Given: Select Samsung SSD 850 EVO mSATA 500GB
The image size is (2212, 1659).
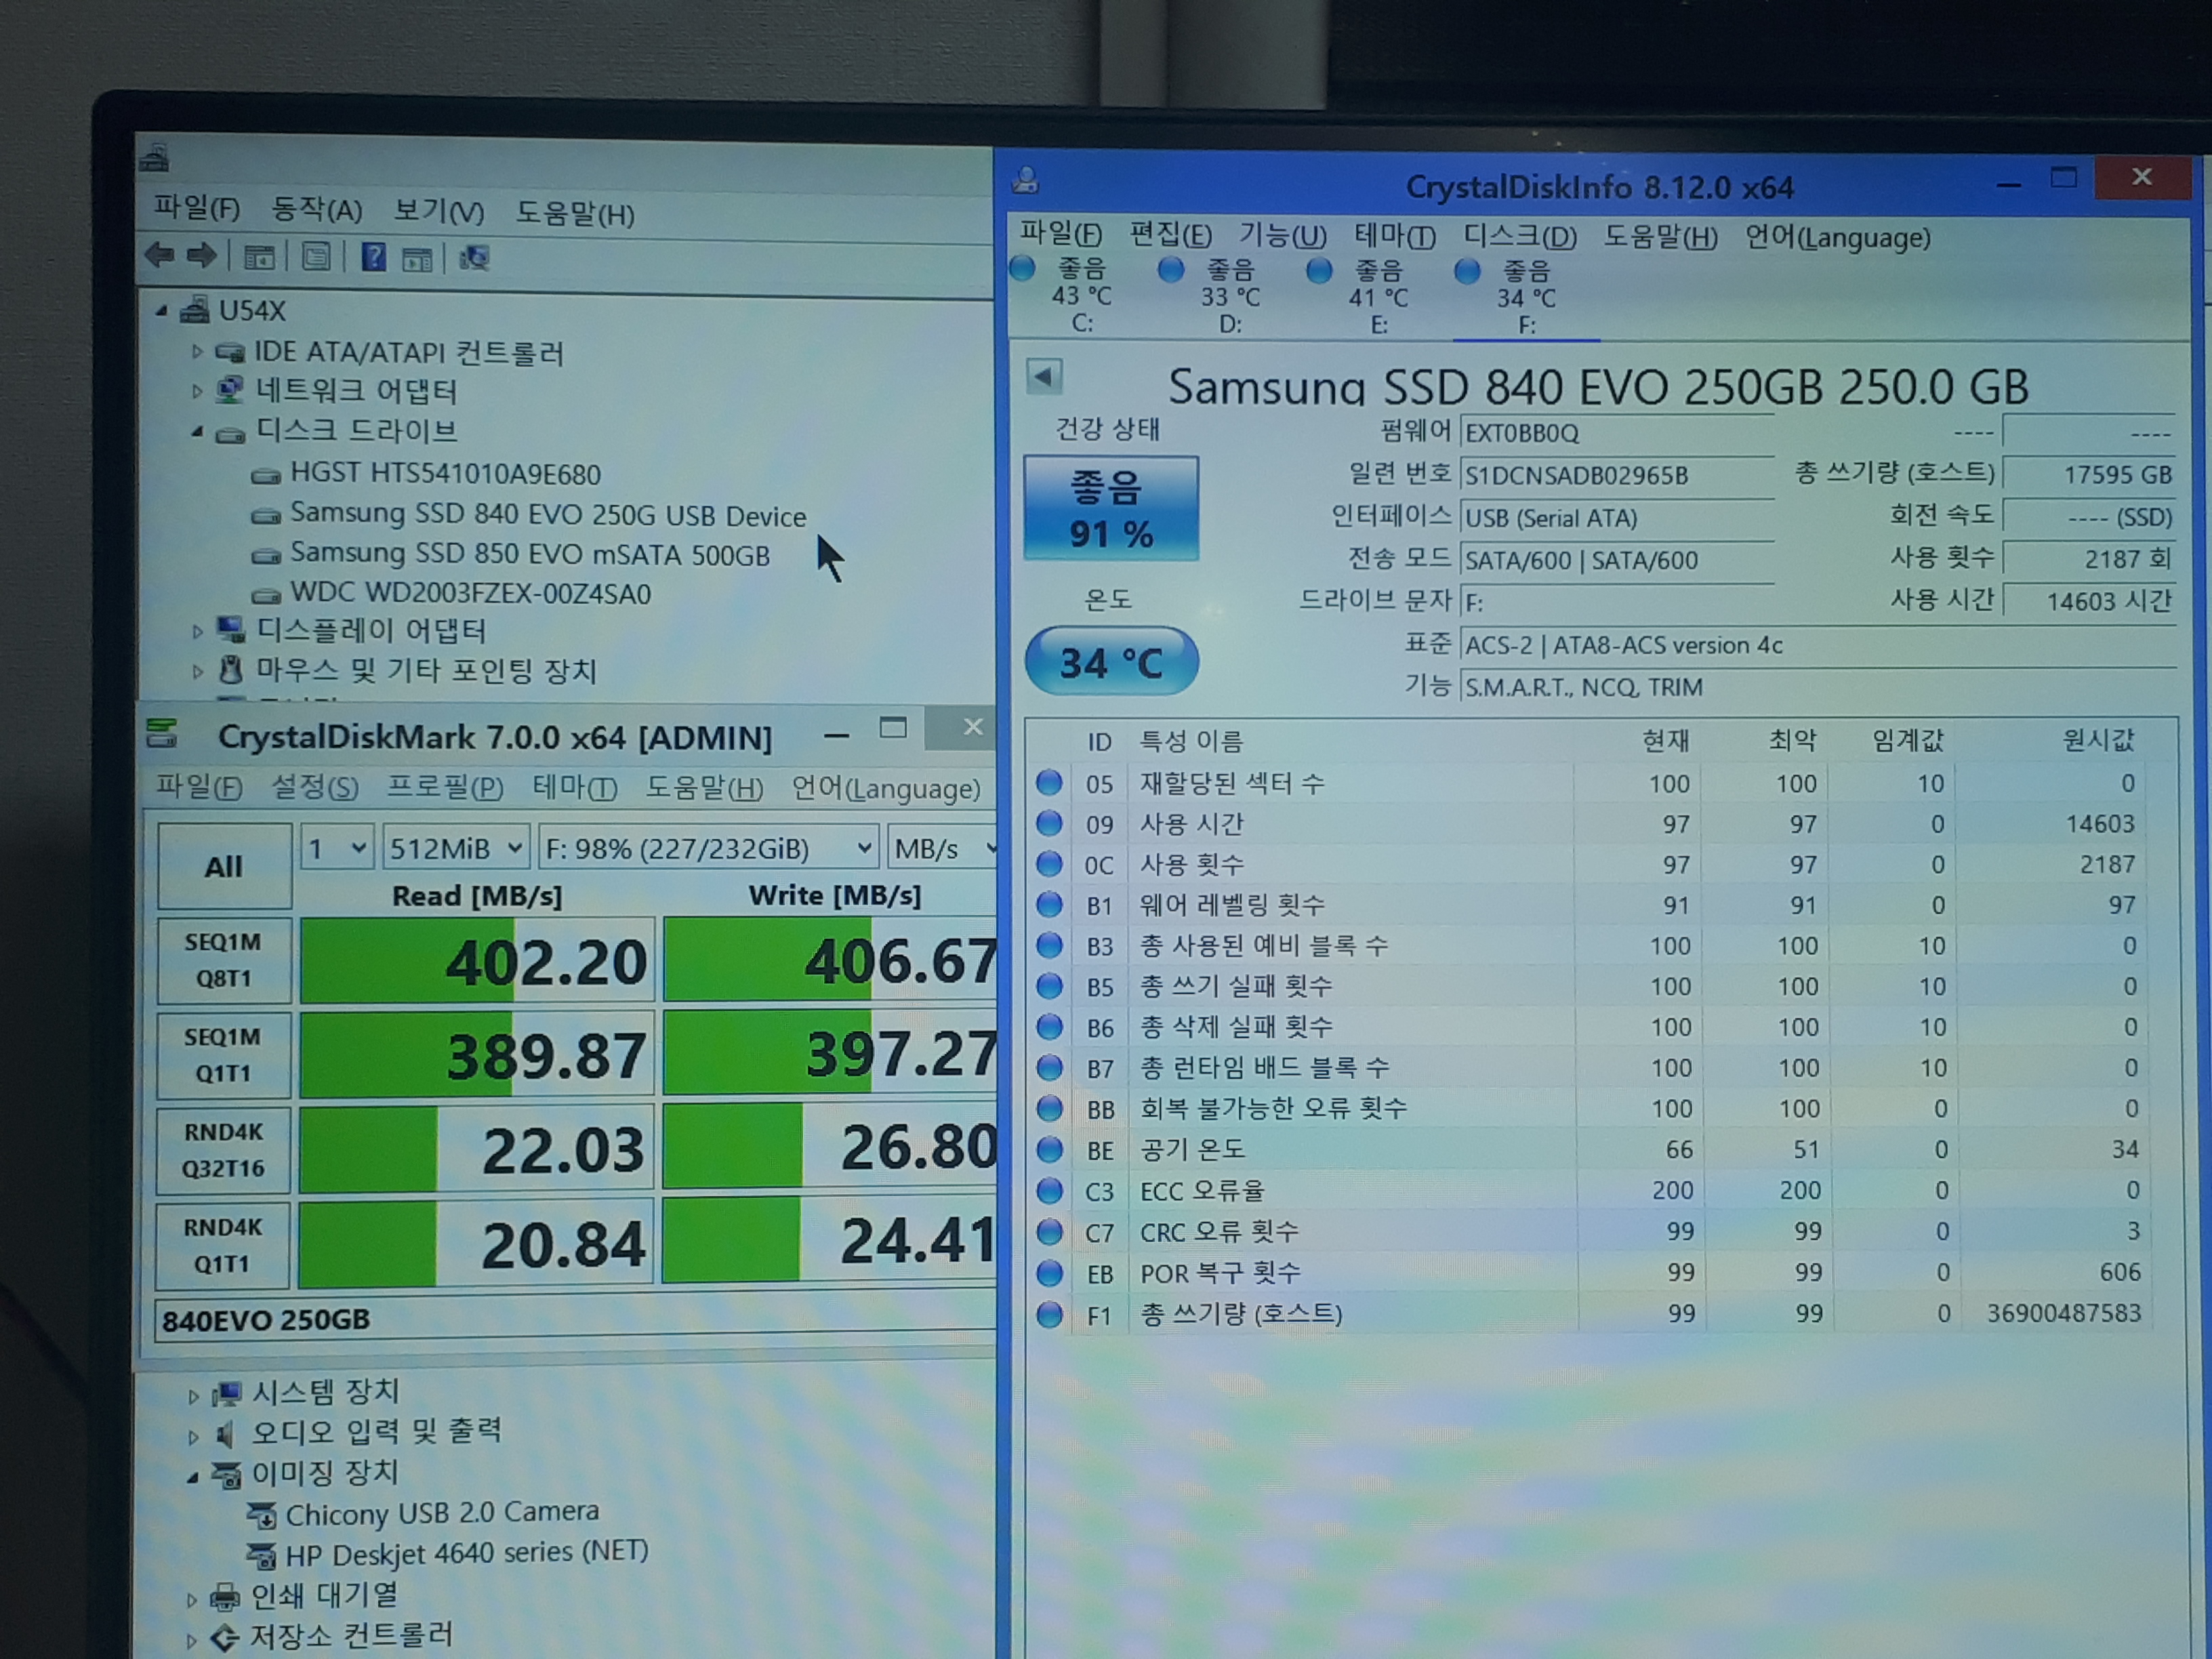Looking at the screenshot, I should [530, 555].
